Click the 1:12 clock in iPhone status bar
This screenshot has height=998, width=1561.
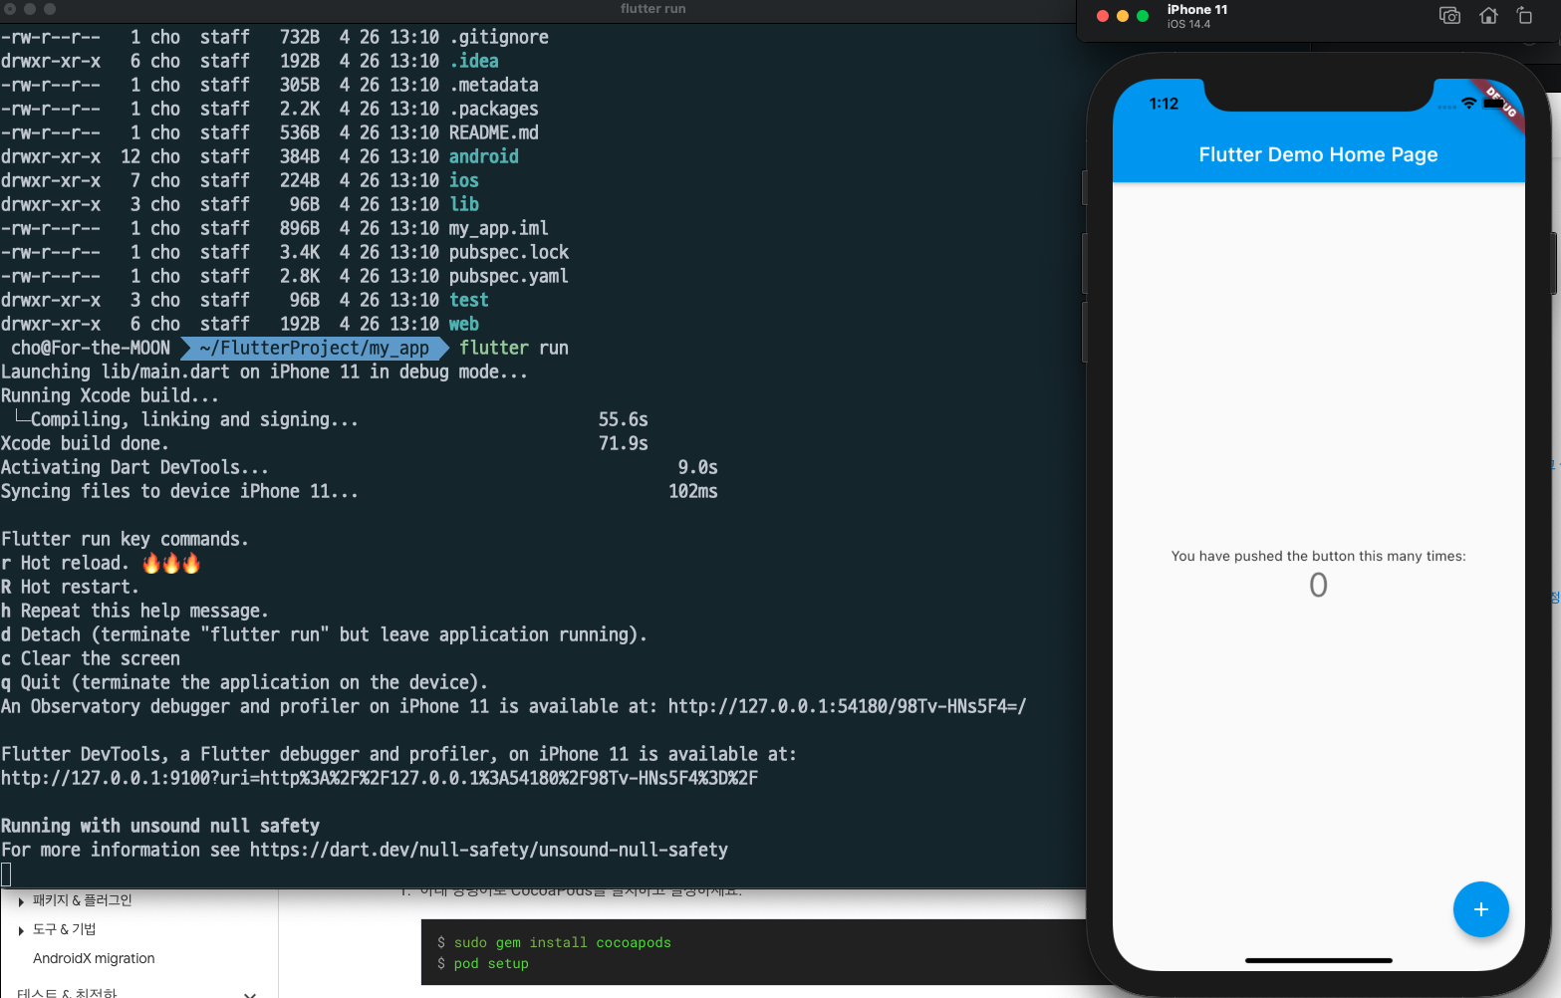coord(1164,104)
